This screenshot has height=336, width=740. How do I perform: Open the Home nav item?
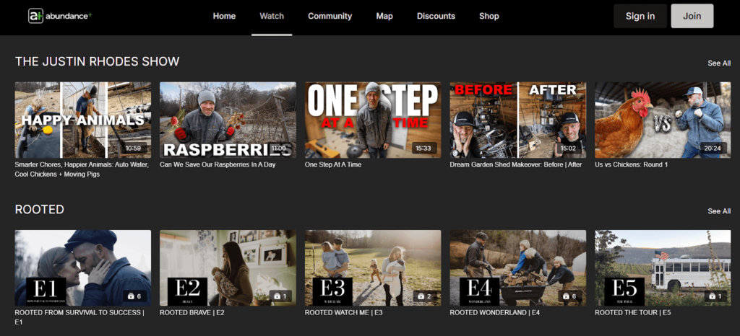[x=224, y=16]
